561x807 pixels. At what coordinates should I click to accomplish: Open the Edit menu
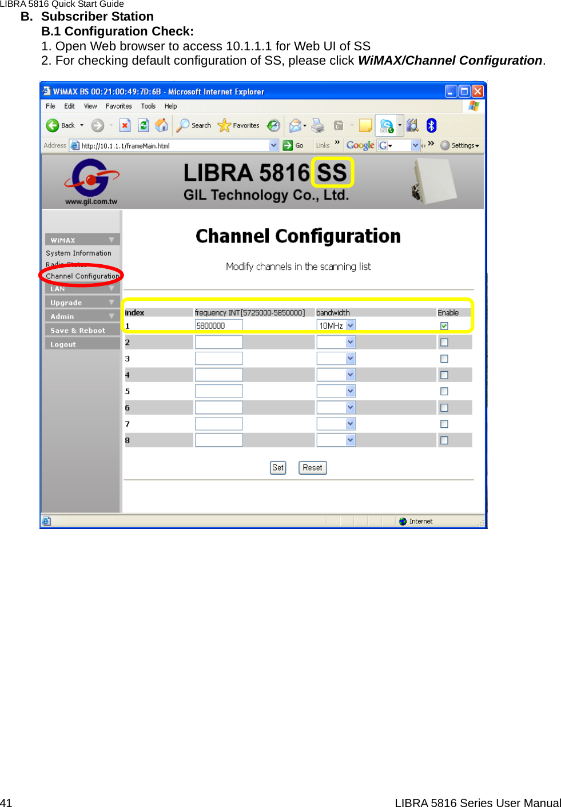point(69,106)
